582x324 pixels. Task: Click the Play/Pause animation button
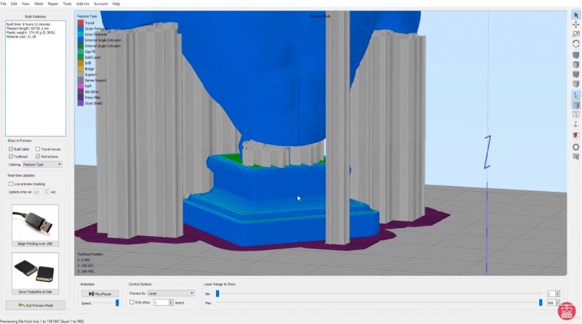(100, 293)
